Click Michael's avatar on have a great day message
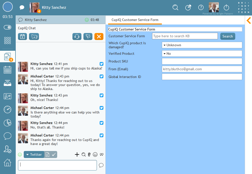 pyautogui.click(x=23, y=138)
